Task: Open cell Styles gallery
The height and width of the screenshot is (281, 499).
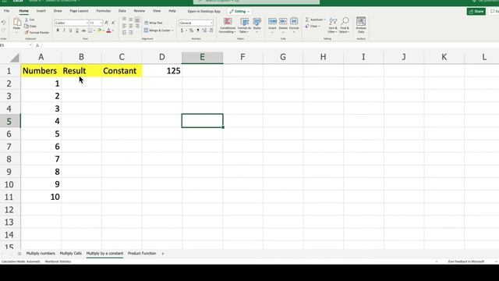Action: pos(257,26)
